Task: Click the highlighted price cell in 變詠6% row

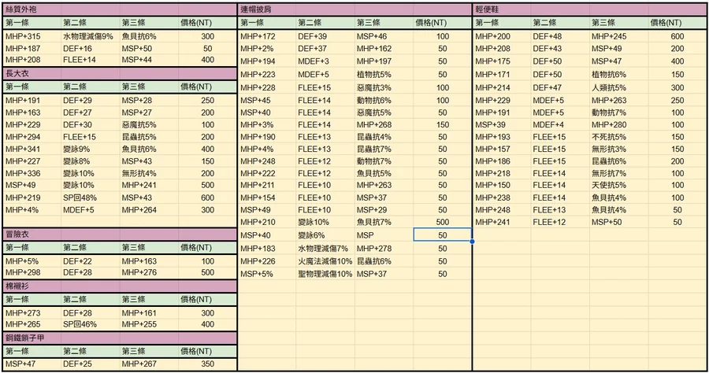Action: coord(443,235)
